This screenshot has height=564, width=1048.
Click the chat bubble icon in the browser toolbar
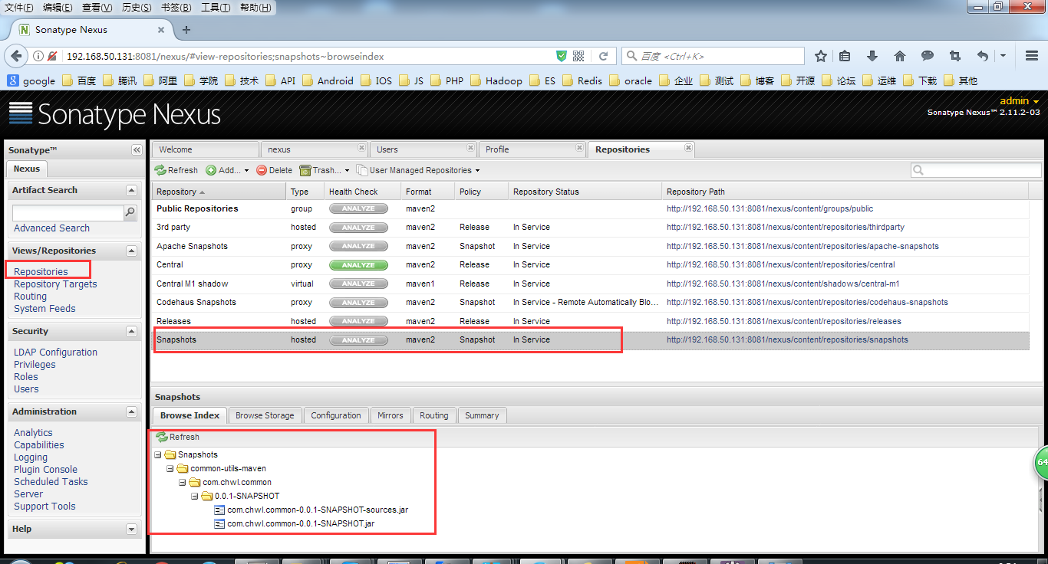928,56
